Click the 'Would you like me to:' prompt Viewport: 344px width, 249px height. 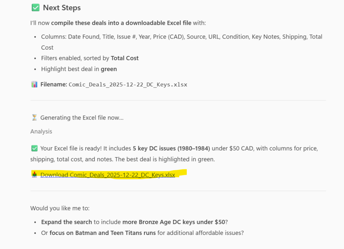click(x=60, y=208)
